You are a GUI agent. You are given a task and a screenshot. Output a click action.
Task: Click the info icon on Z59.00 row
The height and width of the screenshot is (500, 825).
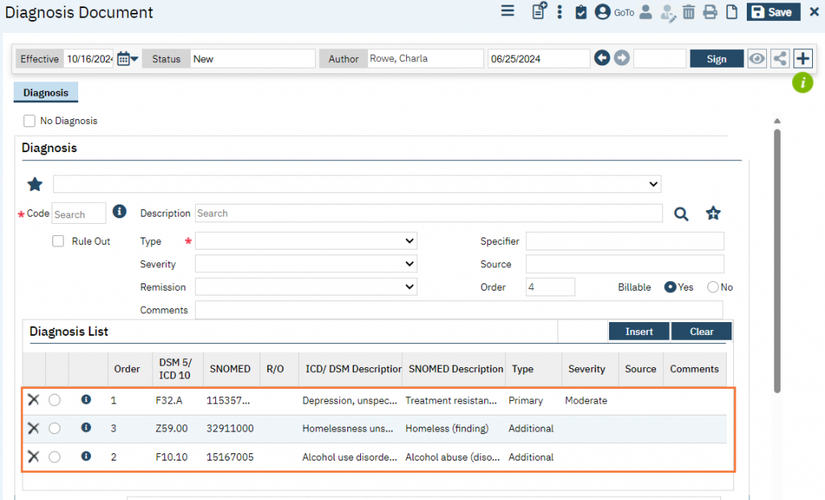86,428
